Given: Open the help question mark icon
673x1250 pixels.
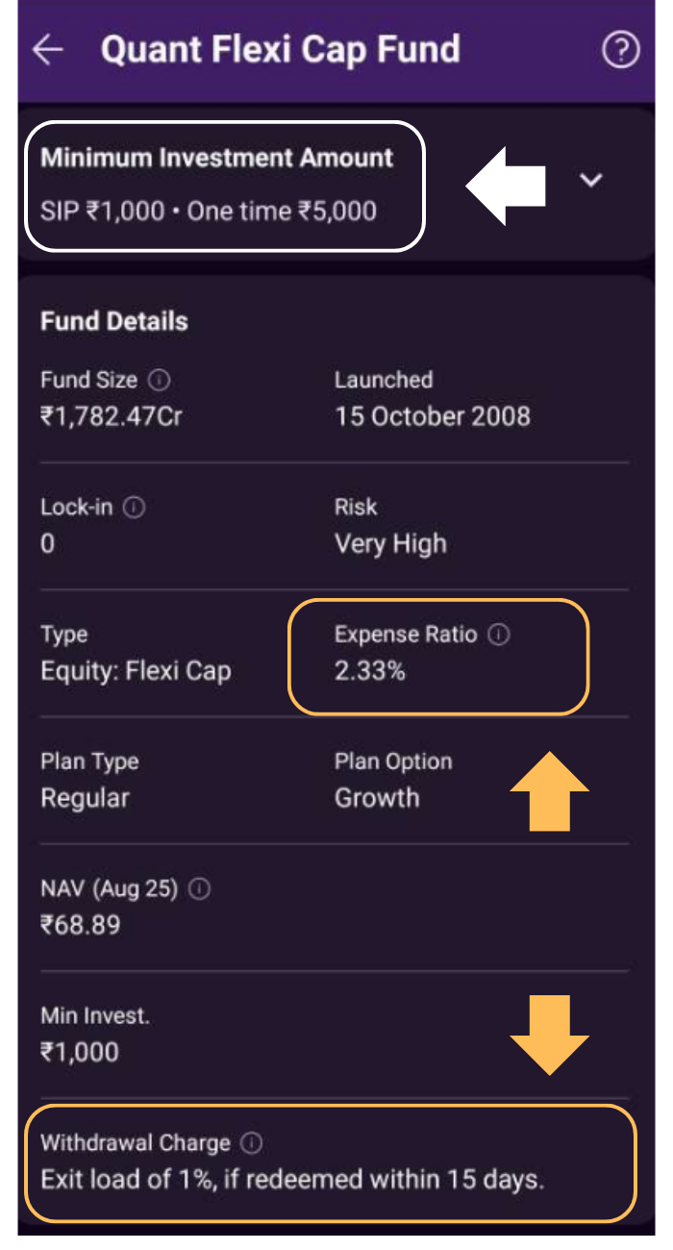Looking at the screenshot, I should point(620,51).
